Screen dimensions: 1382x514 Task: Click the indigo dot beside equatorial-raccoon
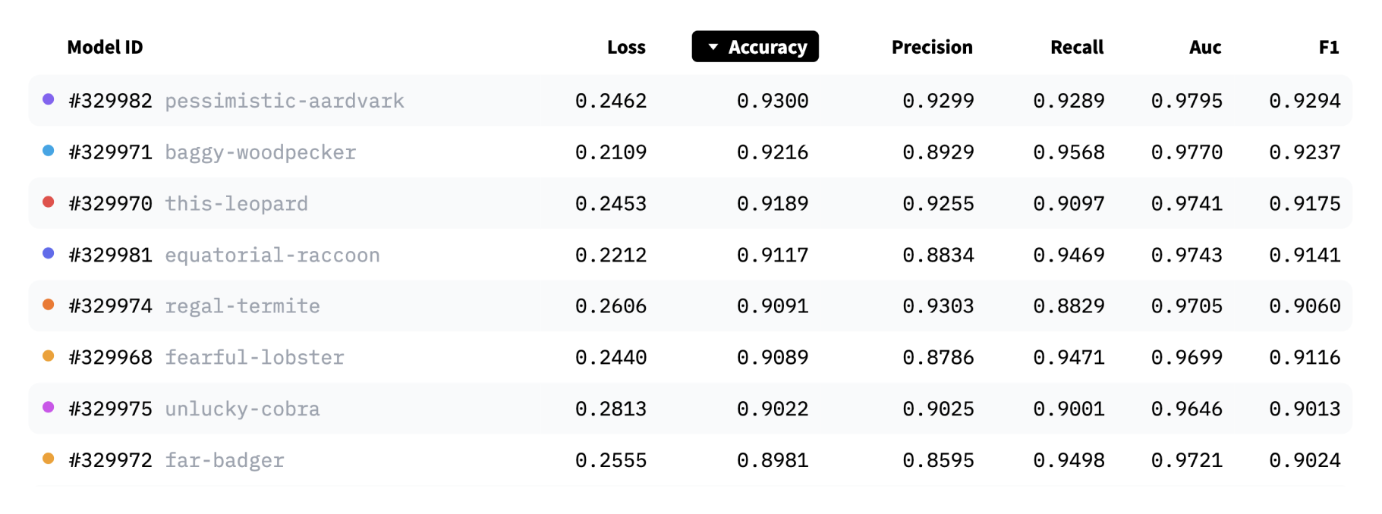[x=48, y=253]
